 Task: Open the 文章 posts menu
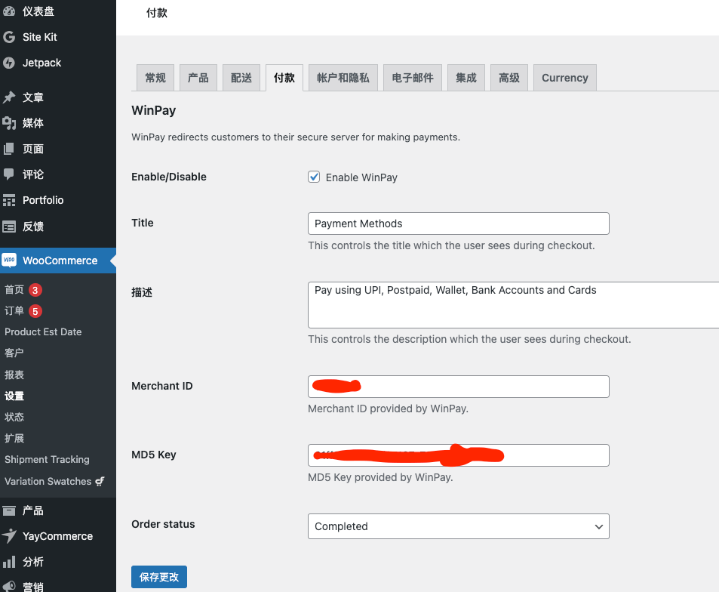point(58,97)
